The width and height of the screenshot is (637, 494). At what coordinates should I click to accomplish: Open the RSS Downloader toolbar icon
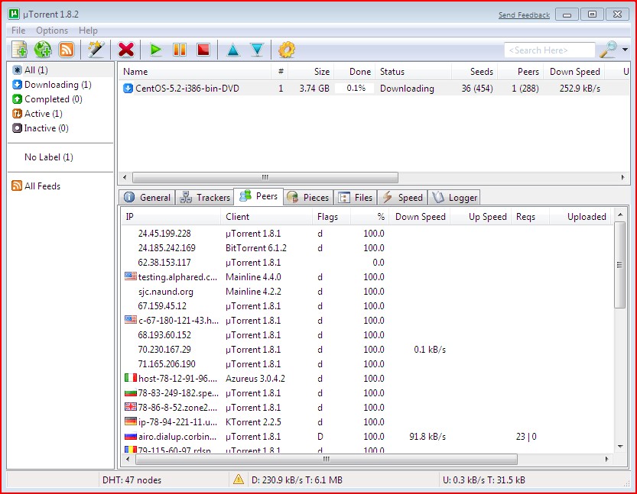[67, 49]
